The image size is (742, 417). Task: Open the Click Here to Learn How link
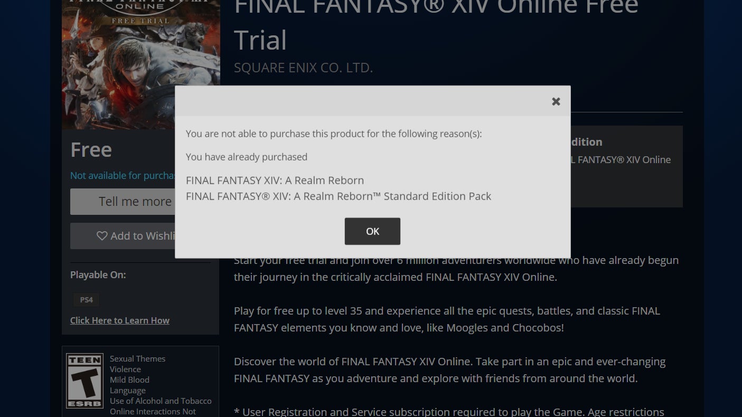click(x=120, y=320)
